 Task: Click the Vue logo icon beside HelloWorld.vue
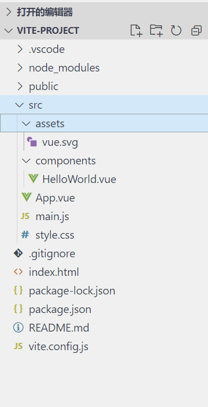33,179
